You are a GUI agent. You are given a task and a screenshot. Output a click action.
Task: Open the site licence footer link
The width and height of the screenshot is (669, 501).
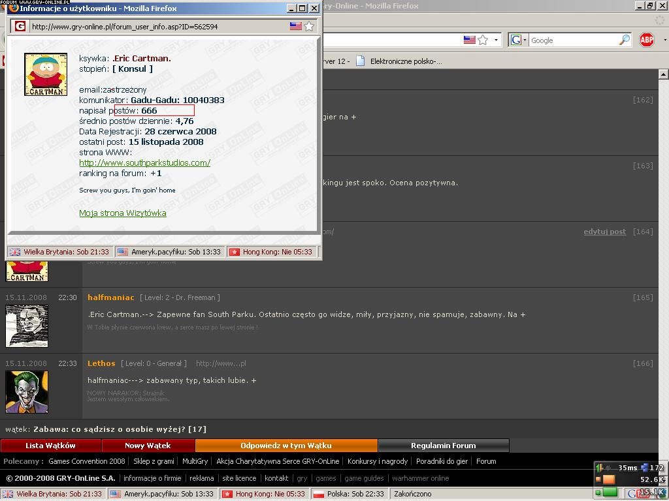tap(239, 478)
